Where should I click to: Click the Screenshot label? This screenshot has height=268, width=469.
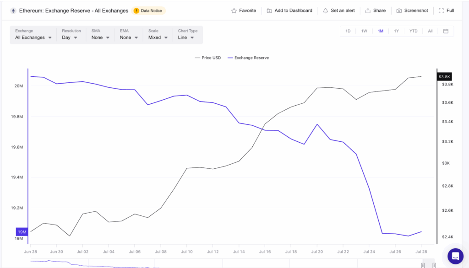pyautogui.click(x=416, y=11)
